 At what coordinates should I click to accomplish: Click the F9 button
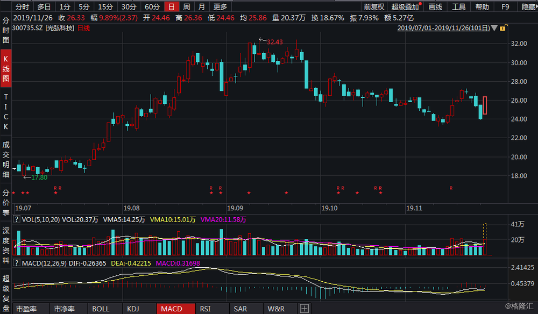click(x=505, y=7)
